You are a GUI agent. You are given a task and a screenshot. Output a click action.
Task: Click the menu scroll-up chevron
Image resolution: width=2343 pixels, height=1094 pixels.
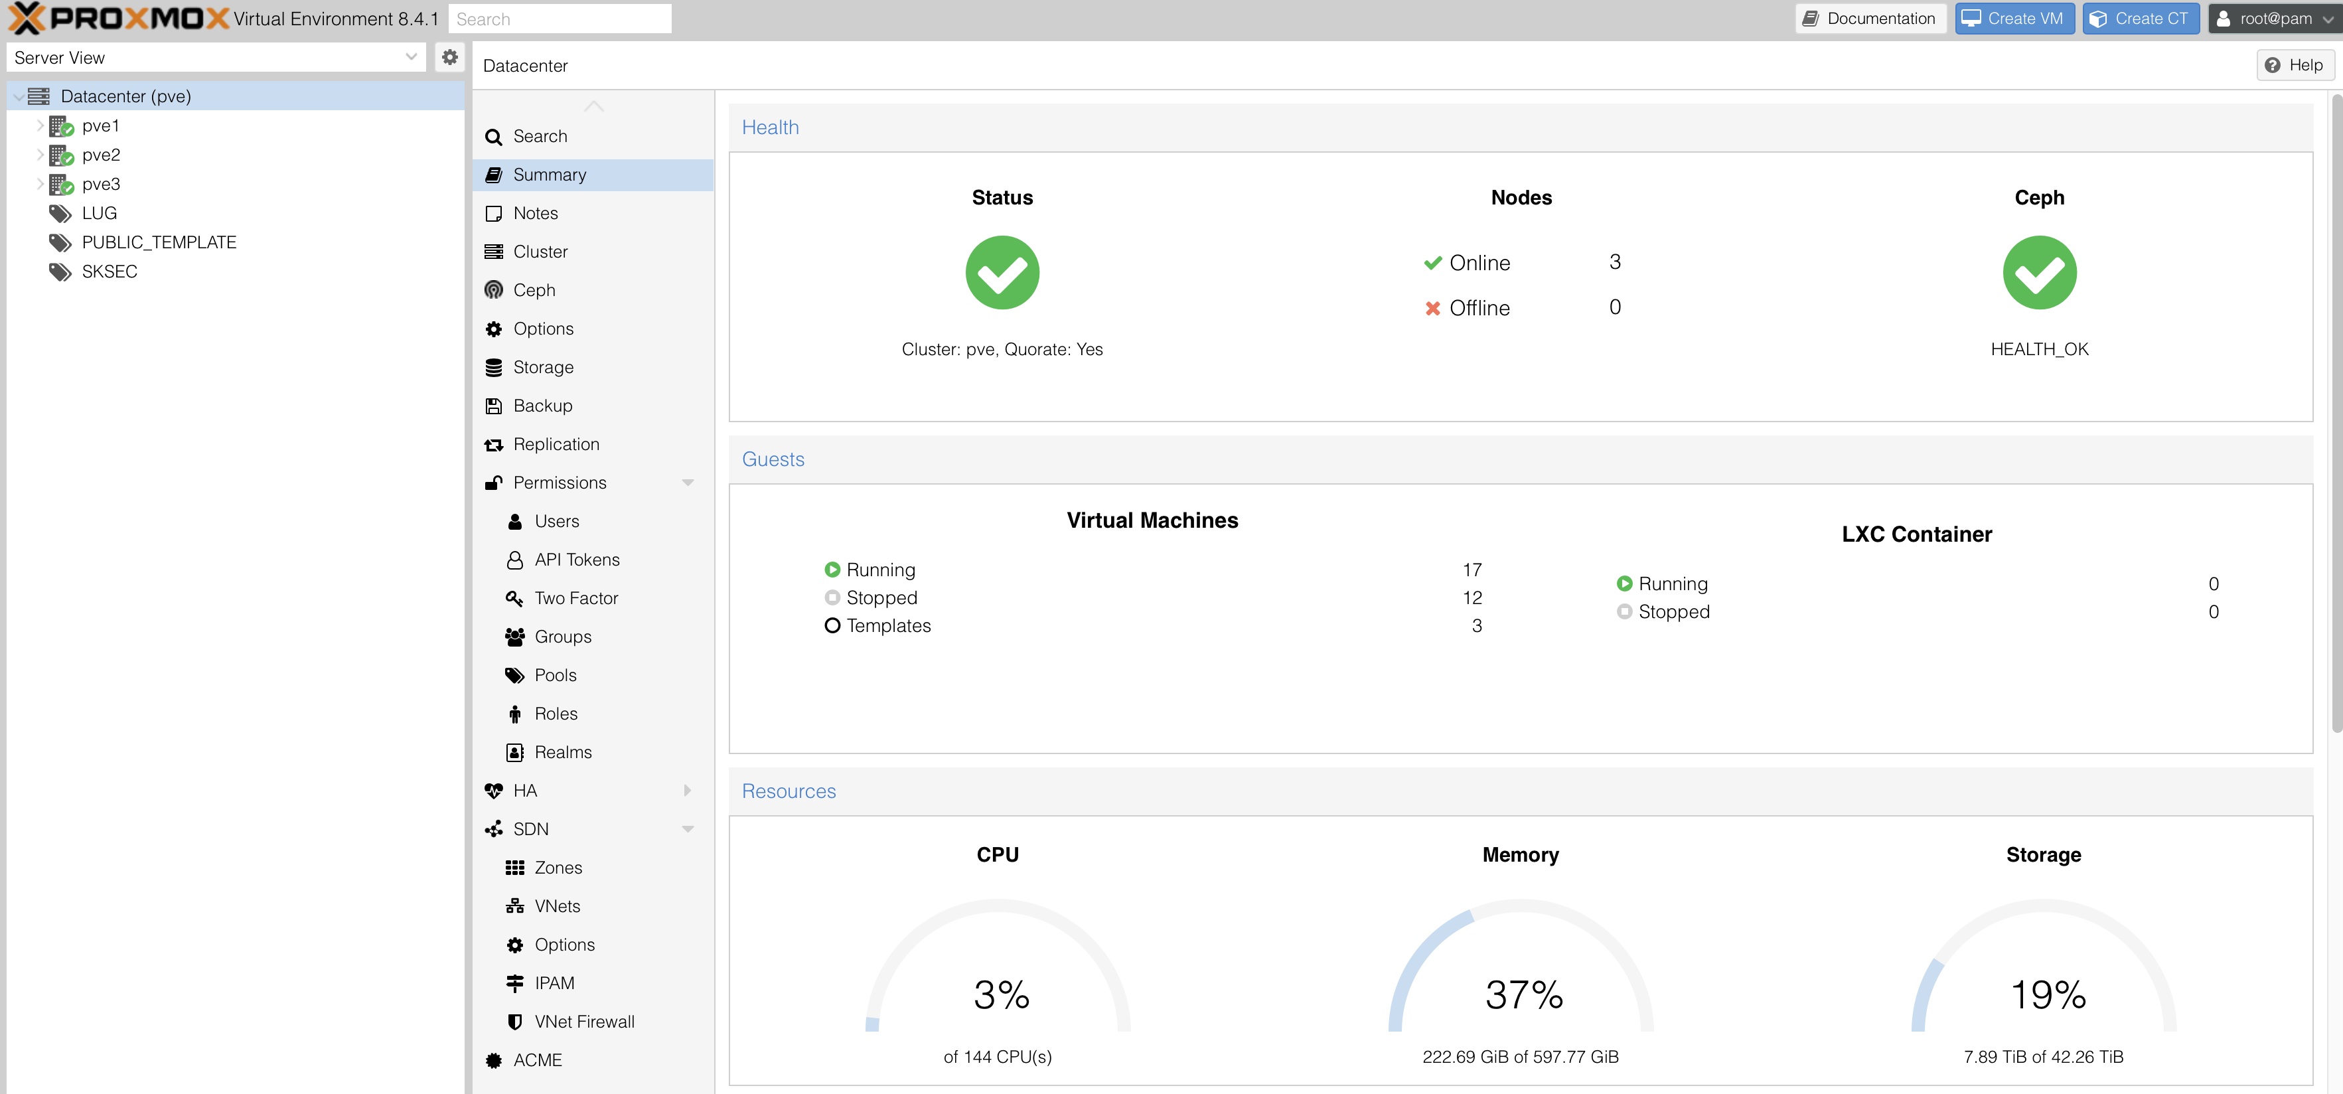tap(594, 106)
